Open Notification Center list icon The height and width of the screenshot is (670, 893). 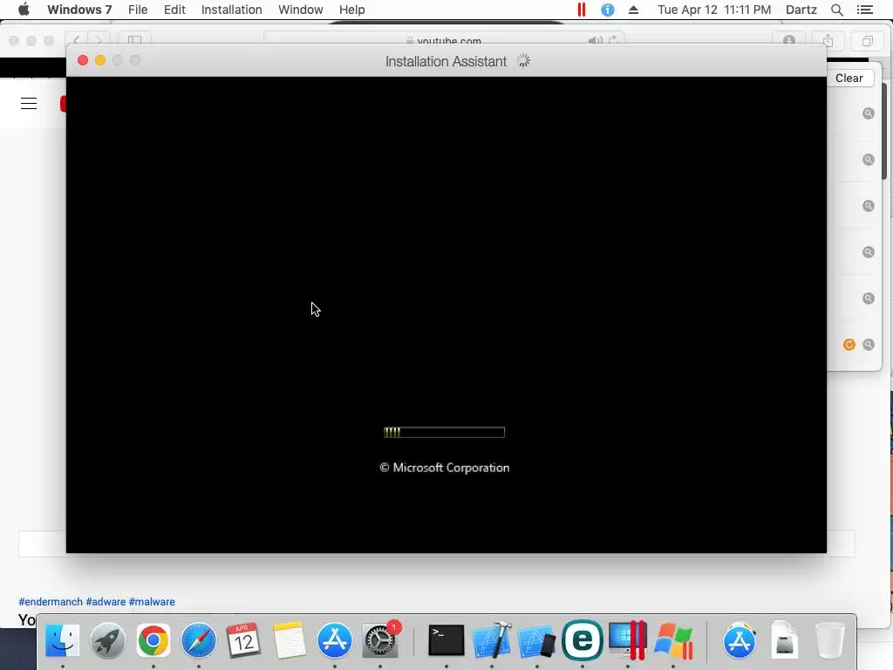pyautogui.click(x=864, y=10)
